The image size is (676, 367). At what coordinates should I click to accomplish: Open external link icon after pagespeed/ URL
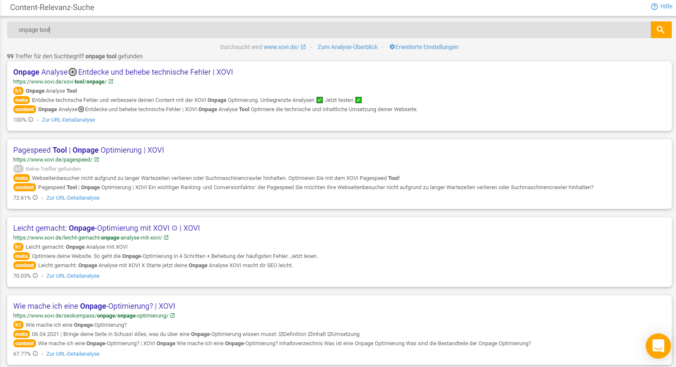point(96,160)
